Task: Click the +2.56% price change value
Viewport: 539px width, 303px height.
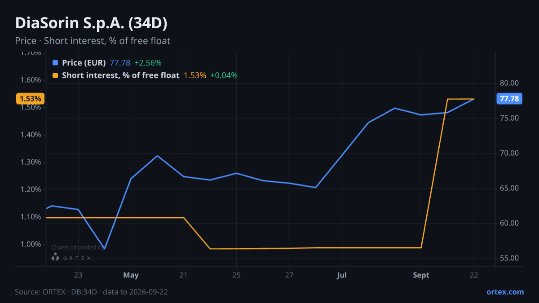Action: coord(148,63)
